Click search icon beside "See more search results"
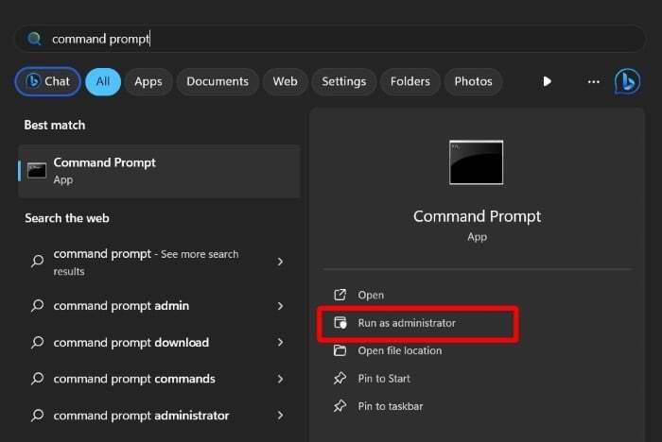662x442 pixels. [x=37, y=261]
